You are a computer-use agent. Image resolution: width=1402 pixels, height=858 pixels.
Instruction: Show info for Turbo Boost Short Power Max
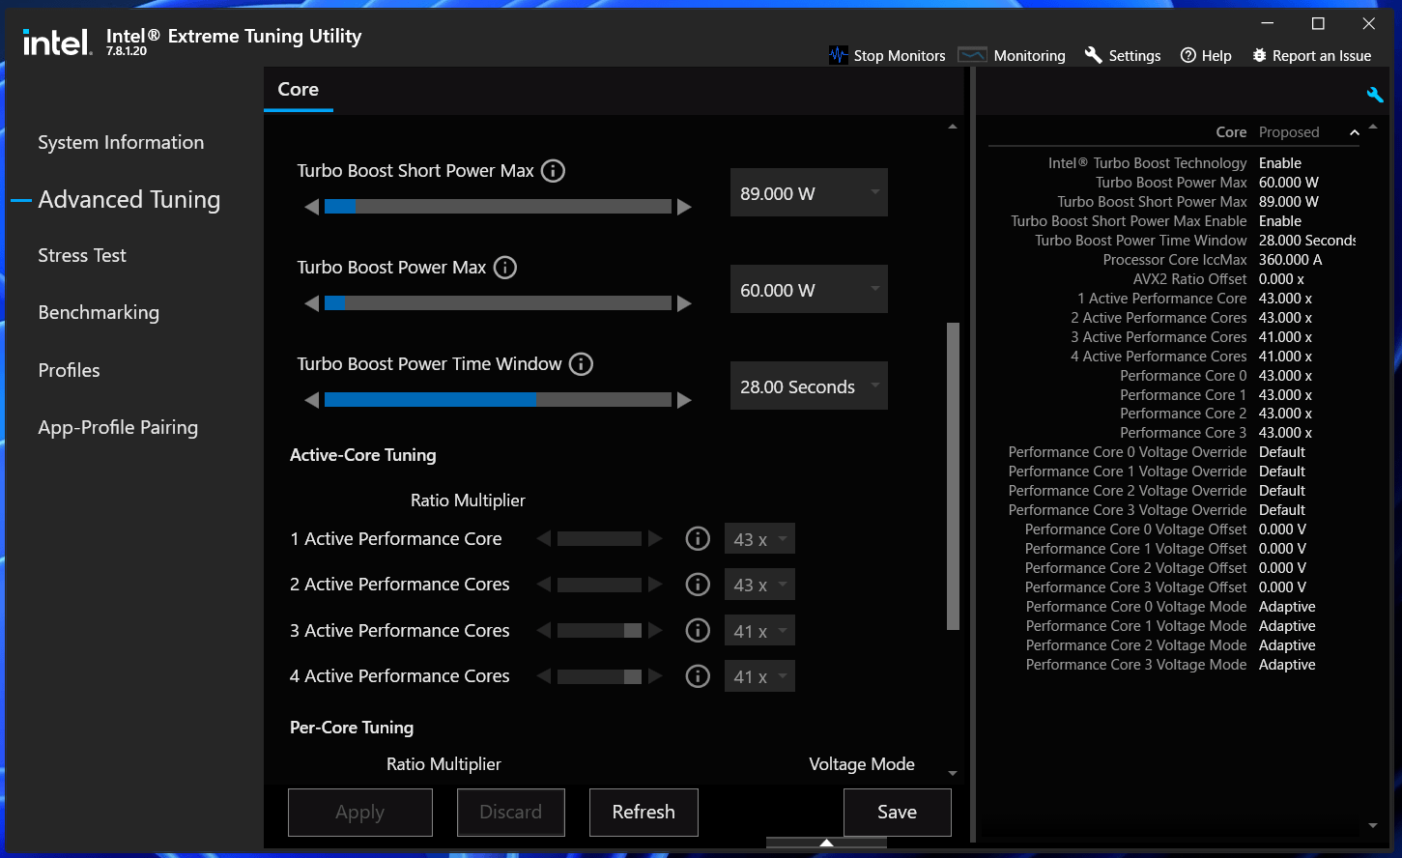[553, 171]
